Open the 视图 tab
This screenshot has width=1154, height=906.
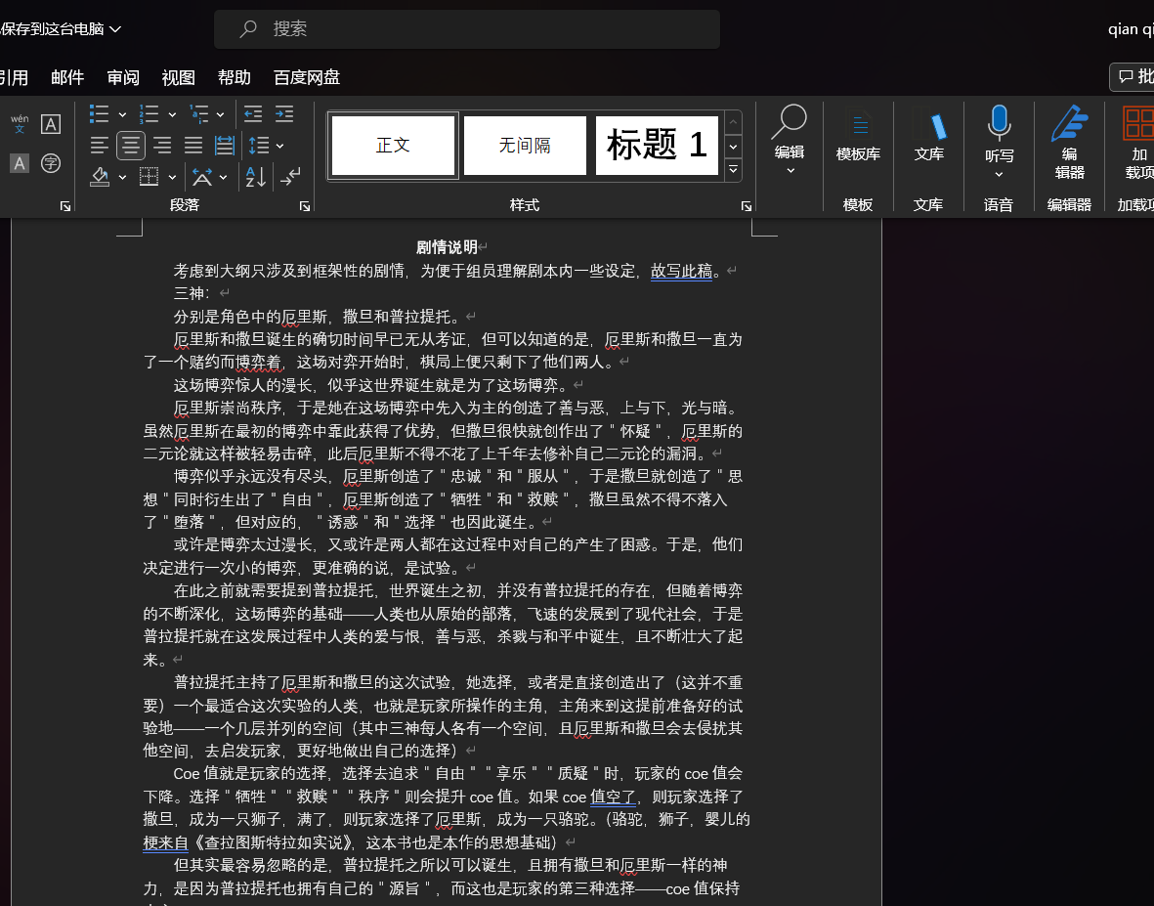point(178,77)
